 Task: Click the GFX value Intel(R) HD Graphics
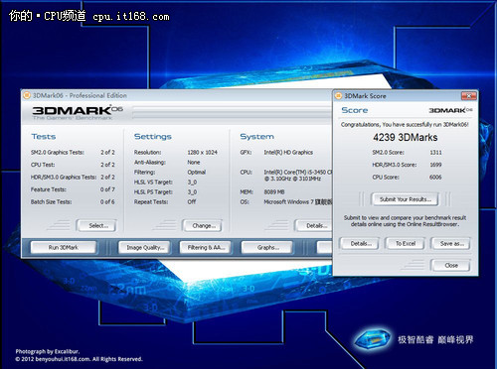288,153
